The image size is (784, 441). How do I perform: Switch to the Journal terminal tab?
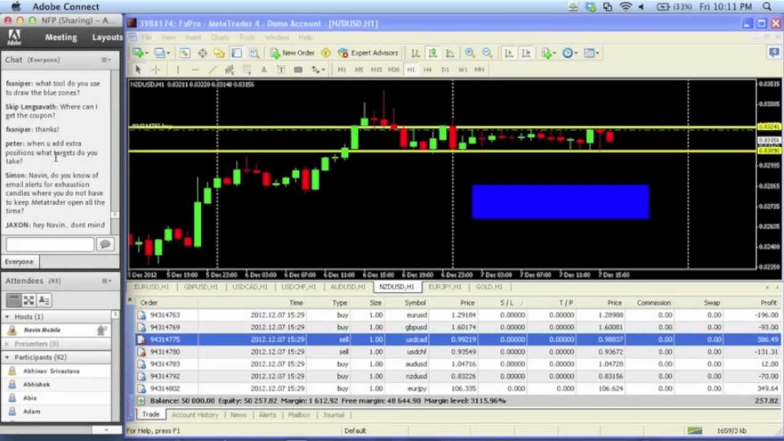coord(333,415)
